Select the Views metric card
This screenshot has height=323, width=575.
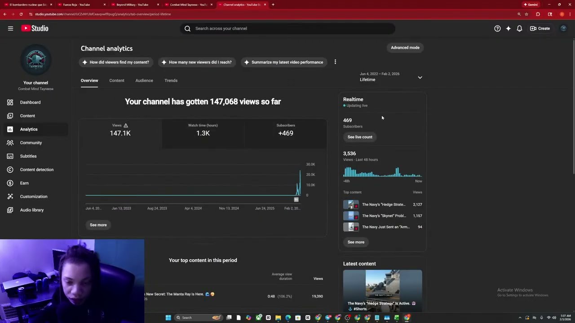[120, 133]
